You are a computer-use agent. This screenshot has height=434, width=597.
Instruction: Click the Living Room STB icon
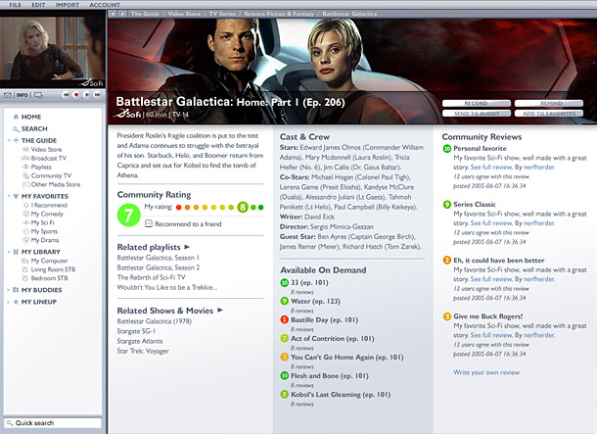[x=25, y=269]
